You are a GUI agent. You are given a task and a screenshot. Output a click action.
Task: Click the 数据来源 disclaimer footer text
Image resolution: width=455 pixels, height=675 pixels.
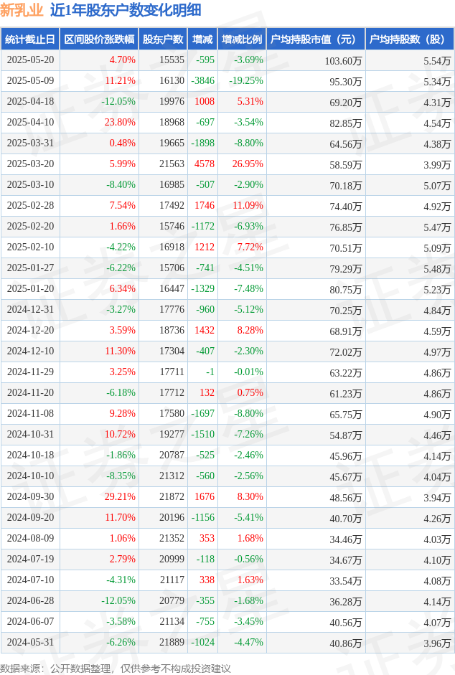[116, 668]
